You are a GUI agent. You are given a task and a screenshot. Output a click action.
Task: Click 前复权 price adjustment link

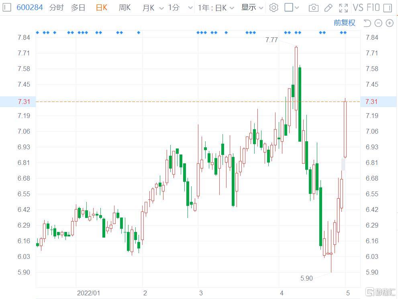pos(345,23)
